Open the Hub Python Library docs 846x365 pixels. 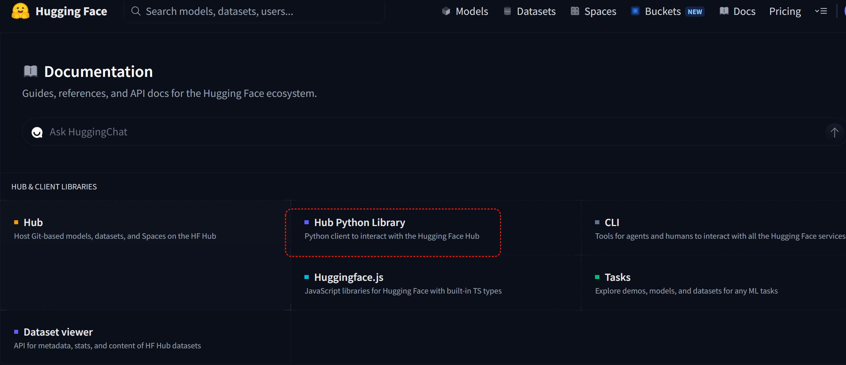click(360, 222)
